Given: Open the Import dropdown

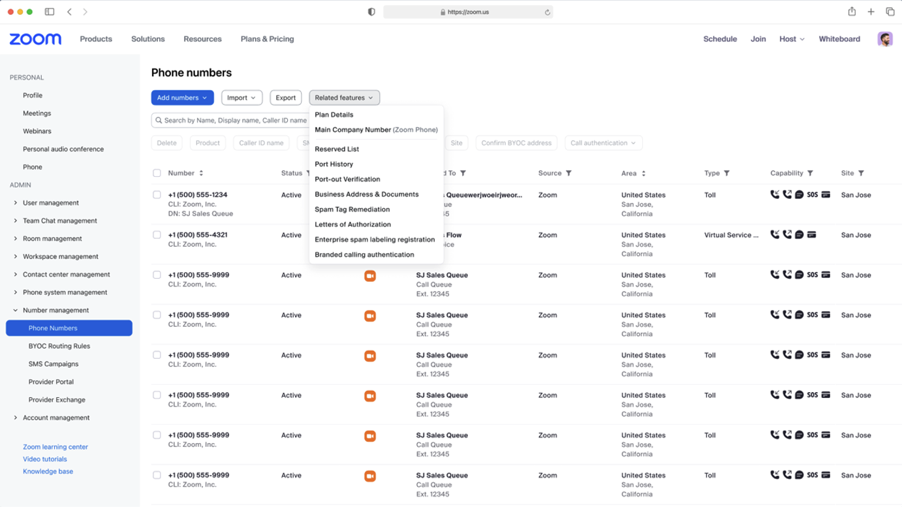Looking at the screenshot, I should 241,98.
